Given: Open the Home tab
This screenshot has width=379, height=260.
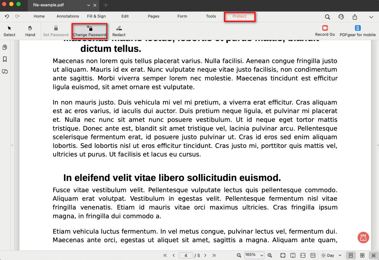Looking at the screenshot, I should click(39, 16).
